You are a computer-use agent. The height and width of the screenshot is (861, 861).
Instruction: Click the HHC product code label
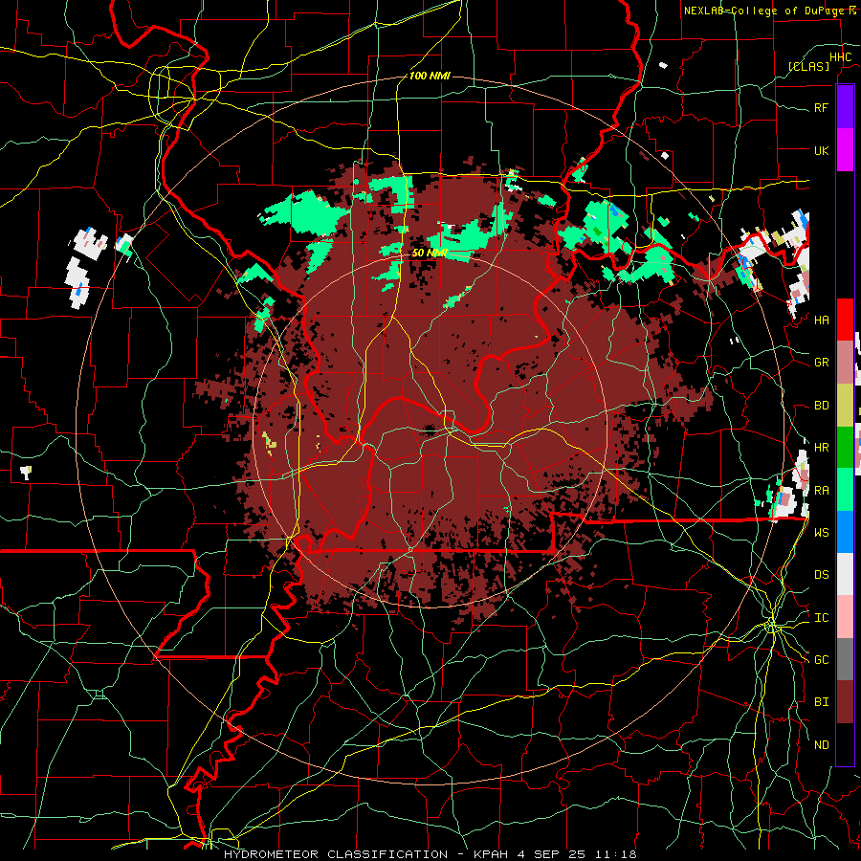pos(840,57)
